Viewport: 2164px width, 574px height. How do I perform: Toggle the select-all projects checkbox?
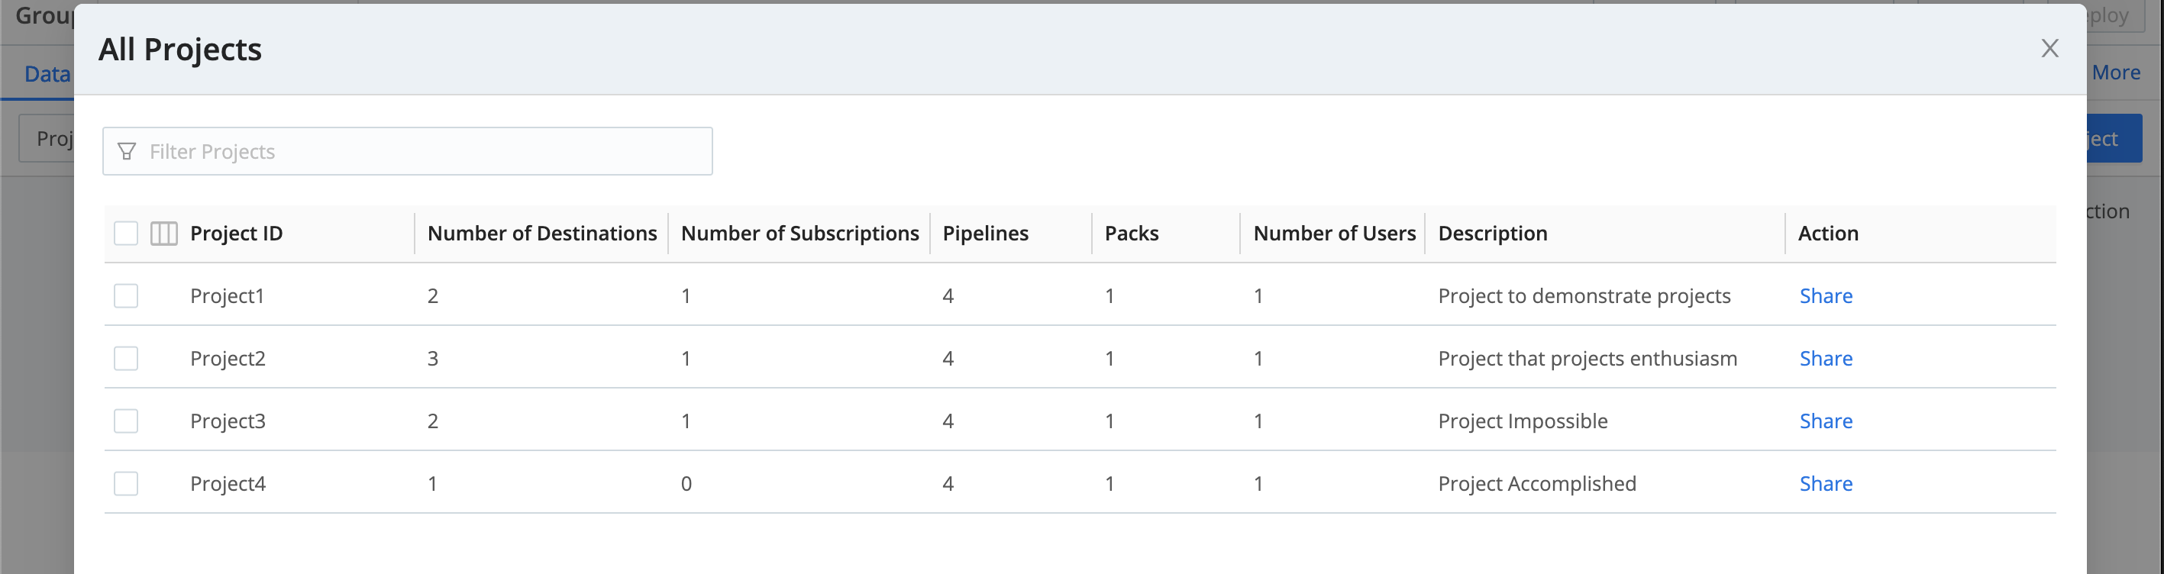[126, 234]
